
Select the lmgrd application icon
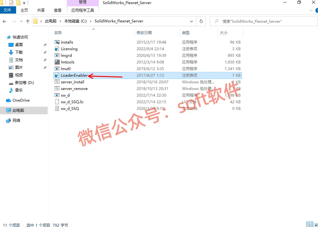click(57, 56)
